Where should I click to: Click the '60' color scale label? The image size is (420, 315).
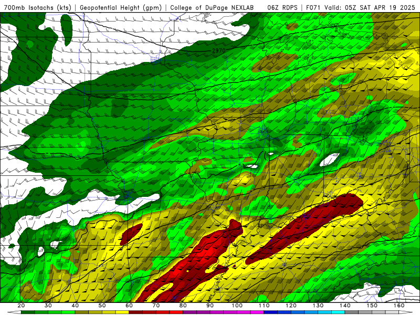coord(129,306)
